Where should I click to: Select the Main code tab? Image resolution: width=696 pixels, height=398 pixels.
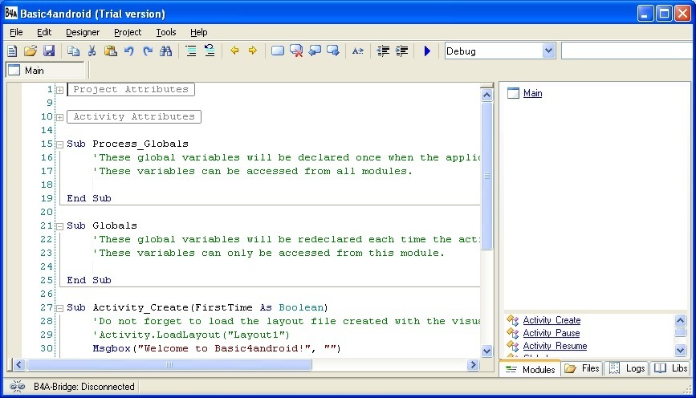pos(45,70)
